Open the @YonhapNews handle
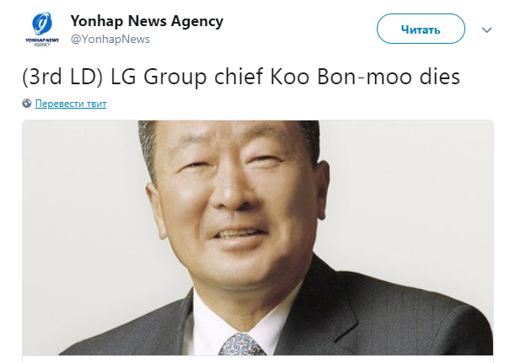Image resolution: width=515 pixels, height=363 pixels. (x=110, y=39)
